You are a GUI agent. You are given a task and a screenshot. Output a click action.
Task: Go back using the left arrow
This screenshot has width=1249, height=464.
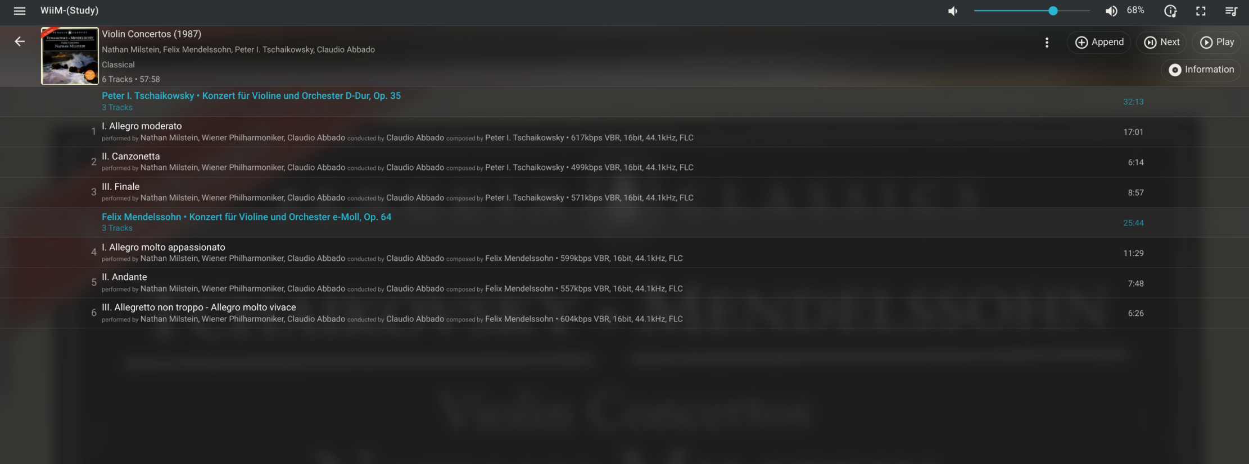pyautogui.click(x=20, y=42)
